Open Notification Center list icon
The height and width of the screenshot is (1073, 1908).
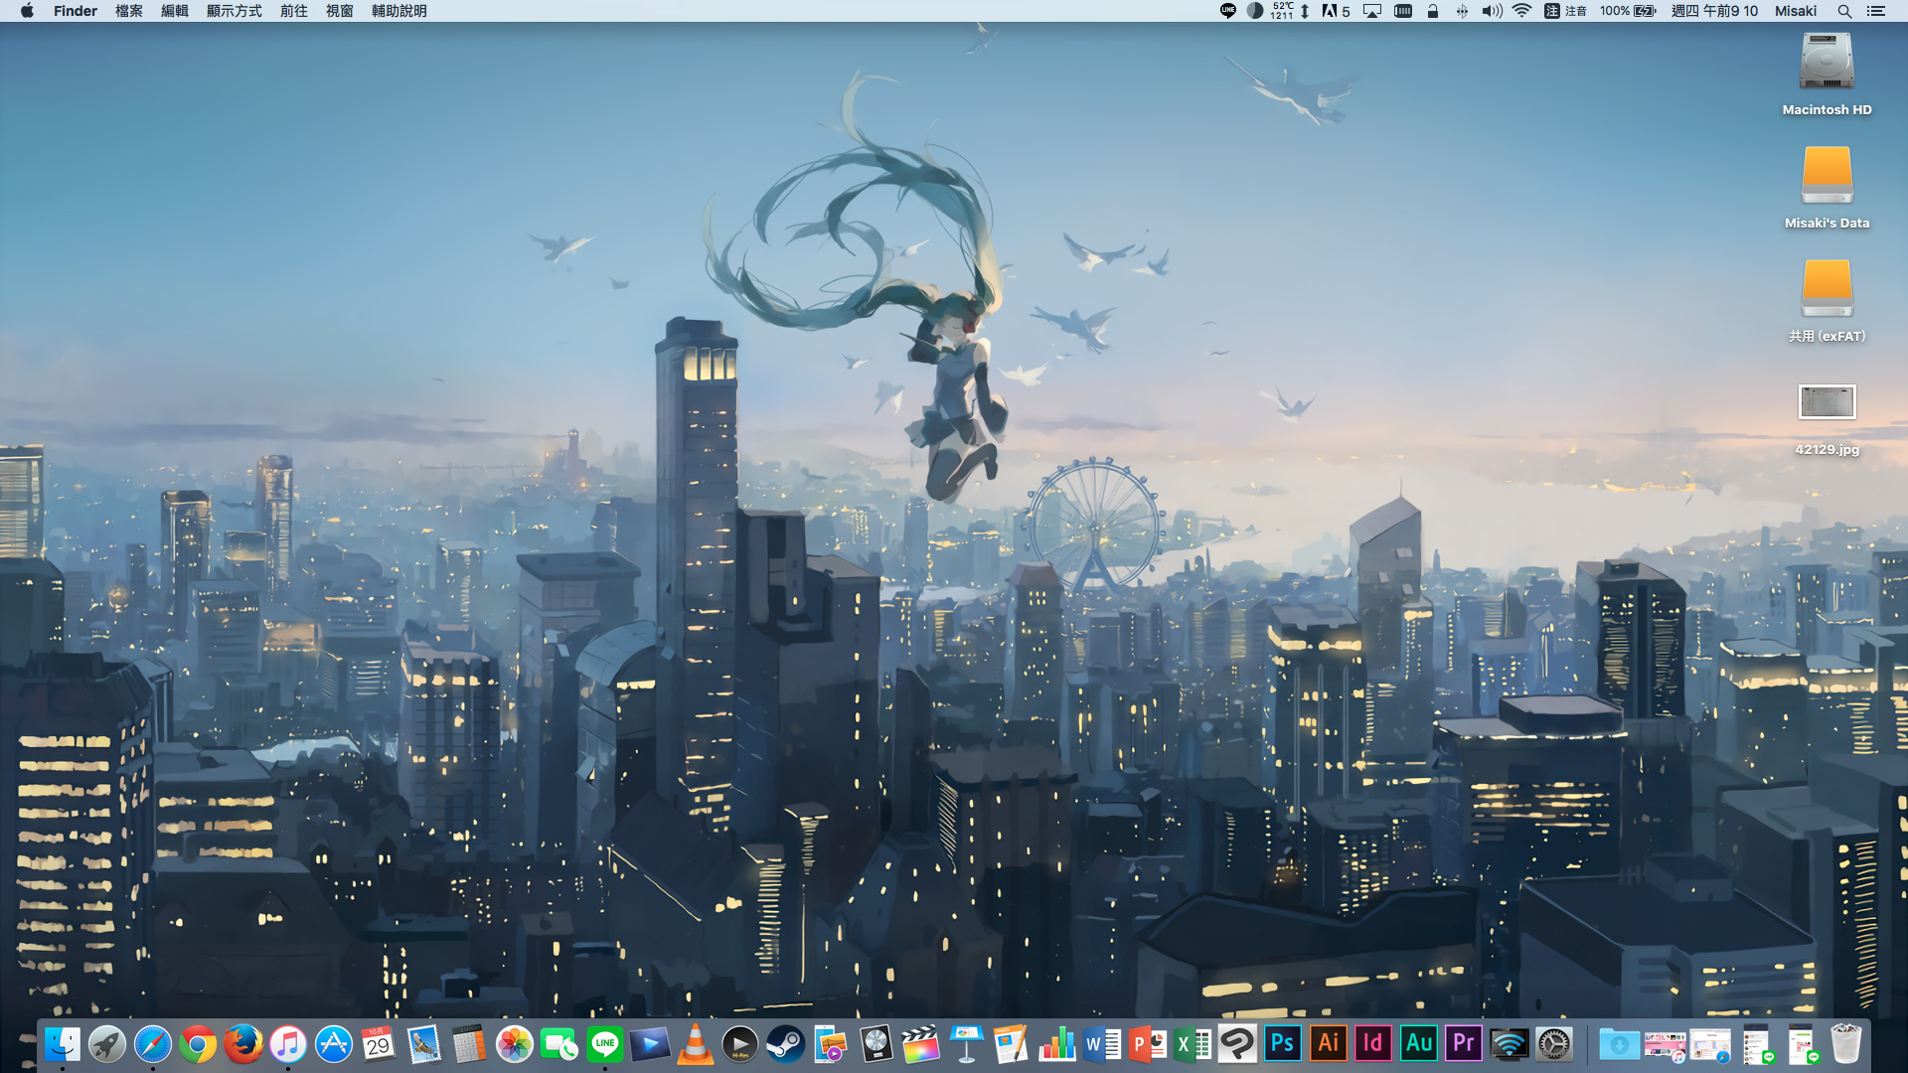point(1875,11)
